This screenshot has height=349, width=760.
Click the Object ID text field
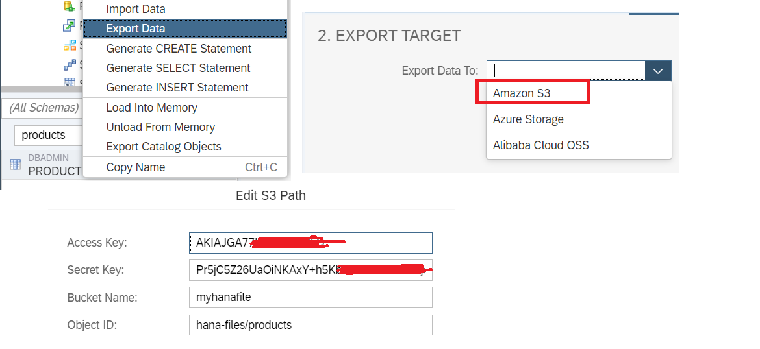(x=310, y=325)
